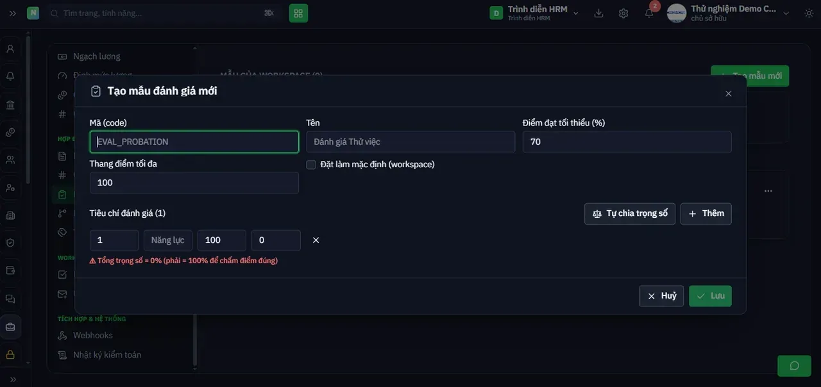Image resolution: width=821 pixels, height=387 pixels.
Task: Remove the criterion row with the X
Action: (316, 240)
